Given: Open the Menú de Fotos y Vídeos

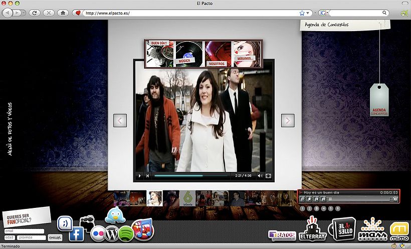Looking at the screenshot, I should pyautogui.click(x=10, y=129).
